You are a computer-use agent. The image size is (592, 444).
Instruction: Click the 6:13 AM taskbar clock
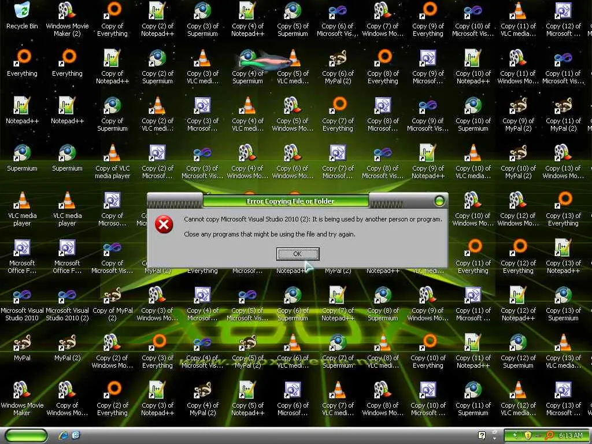(571, 435)
